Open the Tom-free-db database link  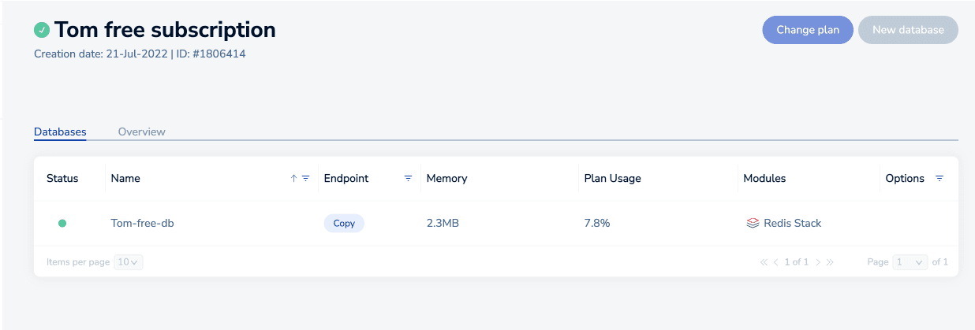[x=142, y=224]
